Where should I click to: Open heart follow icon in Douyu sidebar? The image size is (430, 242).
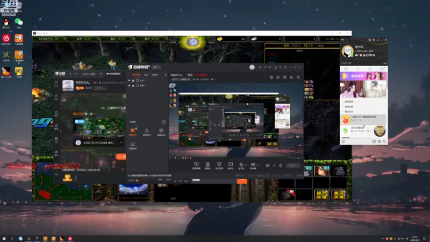56,83
